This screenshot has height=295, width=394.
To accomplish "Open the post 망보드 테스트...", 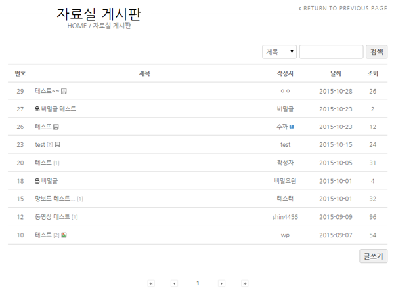I will point(55,199).
